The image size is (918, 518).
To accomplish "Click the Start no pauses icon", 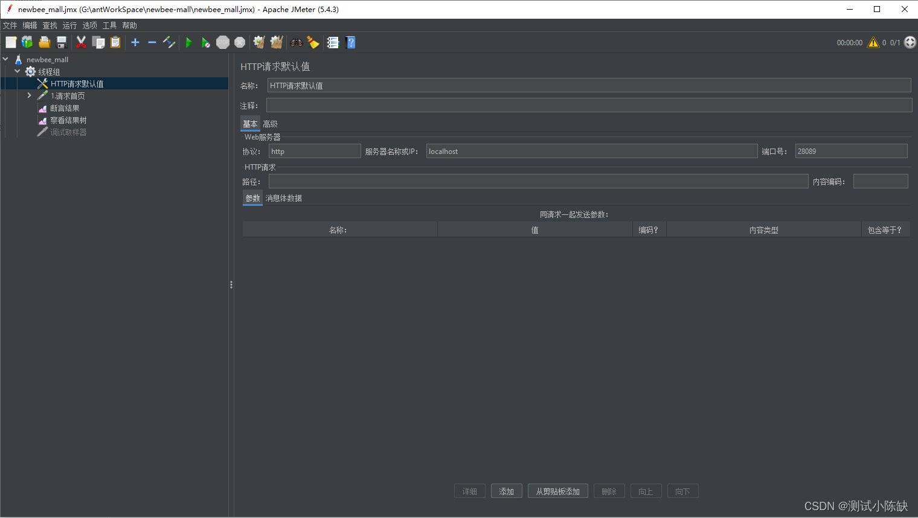I will coord(206,42).
